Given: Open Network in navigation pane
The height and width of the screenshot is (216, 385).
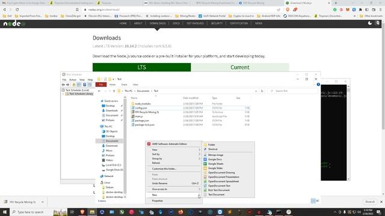Looking at the screenshot, I should 108,176.
